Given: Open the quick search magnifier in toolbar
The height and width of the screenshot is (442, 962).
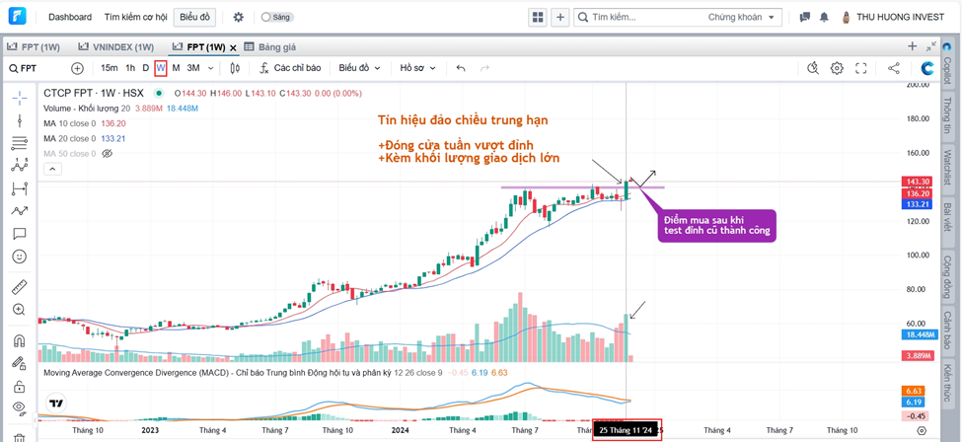Looking at the screenshot, I should point(814,68).
